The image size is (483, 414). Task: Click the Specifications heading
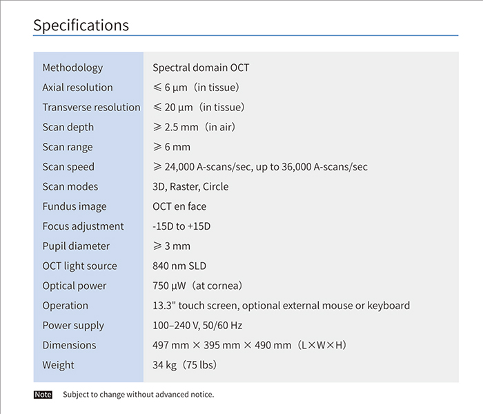[81, 25]
